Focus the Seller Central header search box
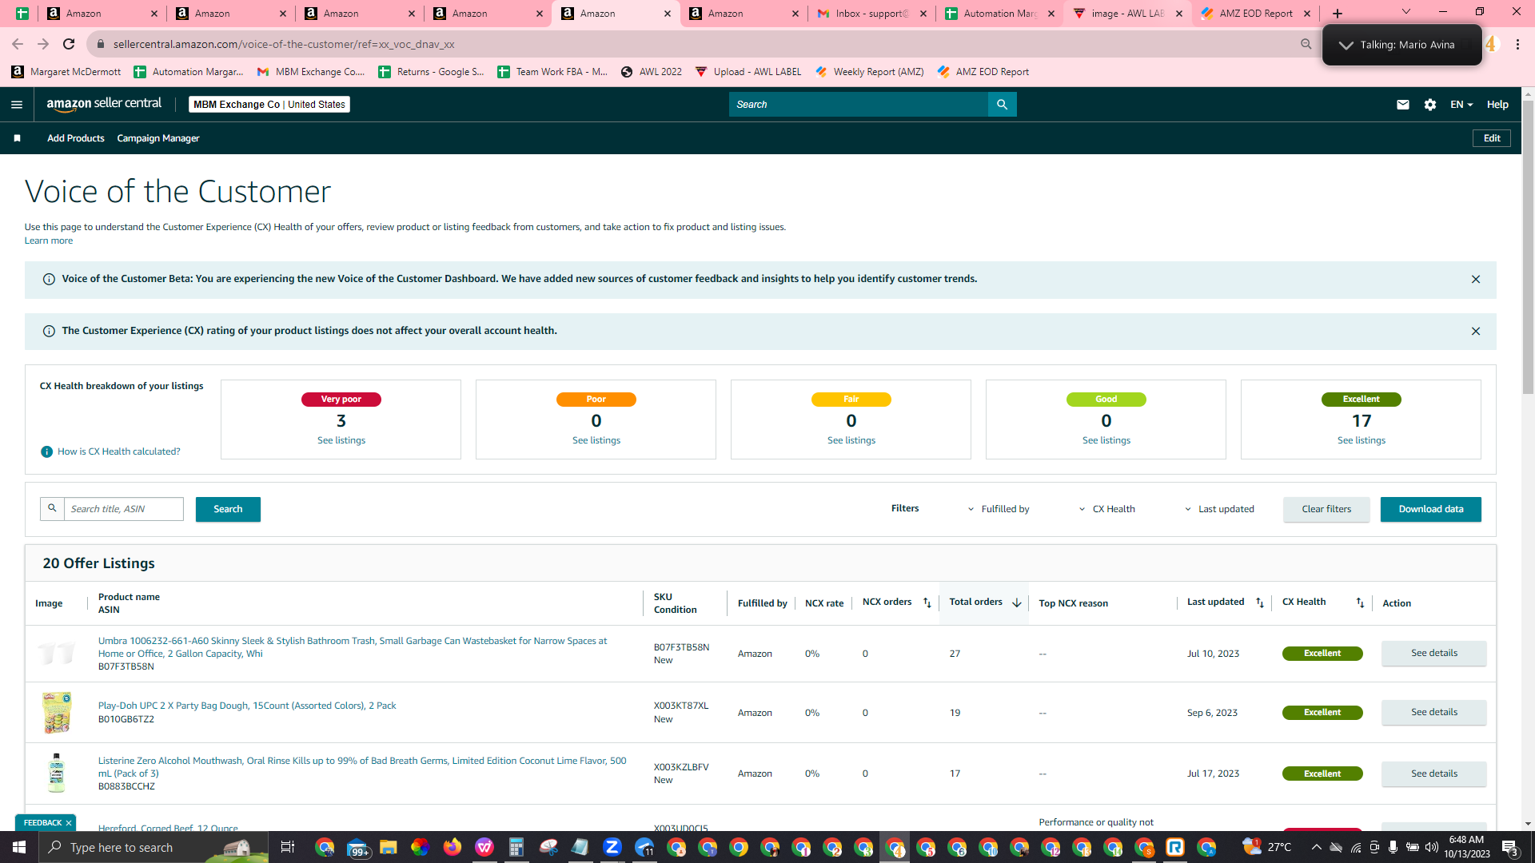This screenshot has height=863, width=1535. pos(859,105)
